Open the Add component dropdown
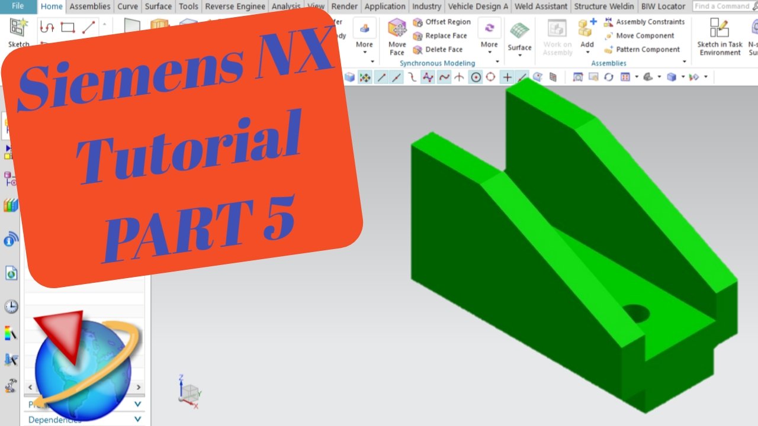This screenshot has height=426, width=758. pos(587,53)
